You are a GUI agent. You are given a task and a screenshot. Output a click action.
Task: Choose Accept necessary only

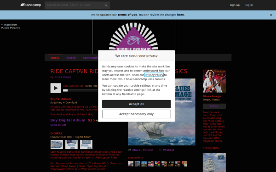pyautogui.click(x=137, y=114)
